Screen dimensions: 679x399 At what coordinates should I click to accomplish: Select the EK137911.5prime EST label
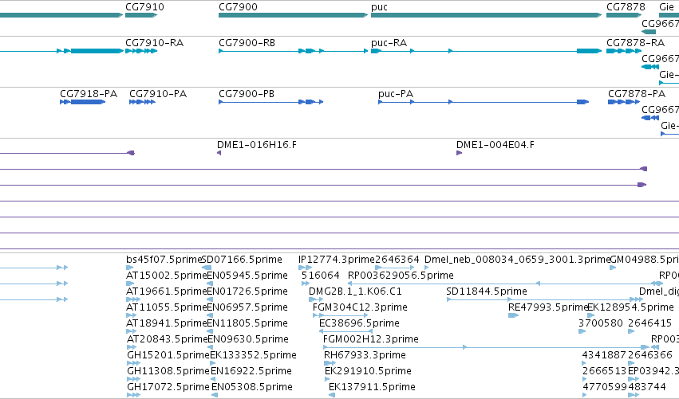[372, 387]
